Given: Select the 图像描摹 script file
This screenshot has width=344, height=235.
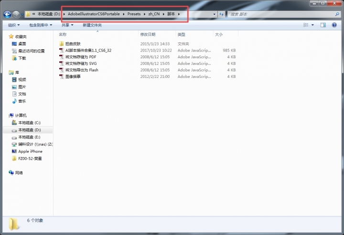Looking at the screenshot, I should [x=73, y=76].
